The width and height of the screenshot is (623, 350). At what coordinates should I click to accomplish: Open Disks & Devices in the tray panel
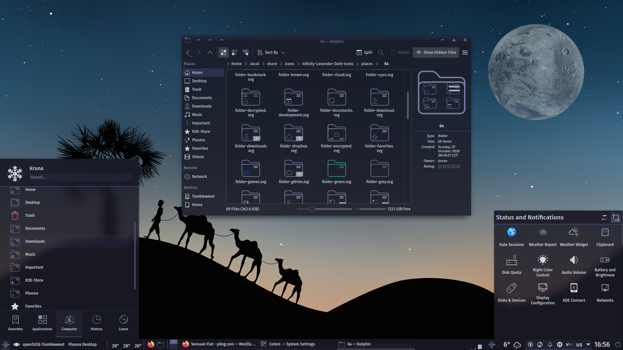pos(511,292)
